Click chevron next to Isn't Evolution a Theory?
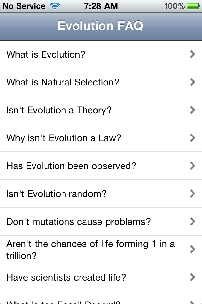202x304 pixels. point(193,110)
